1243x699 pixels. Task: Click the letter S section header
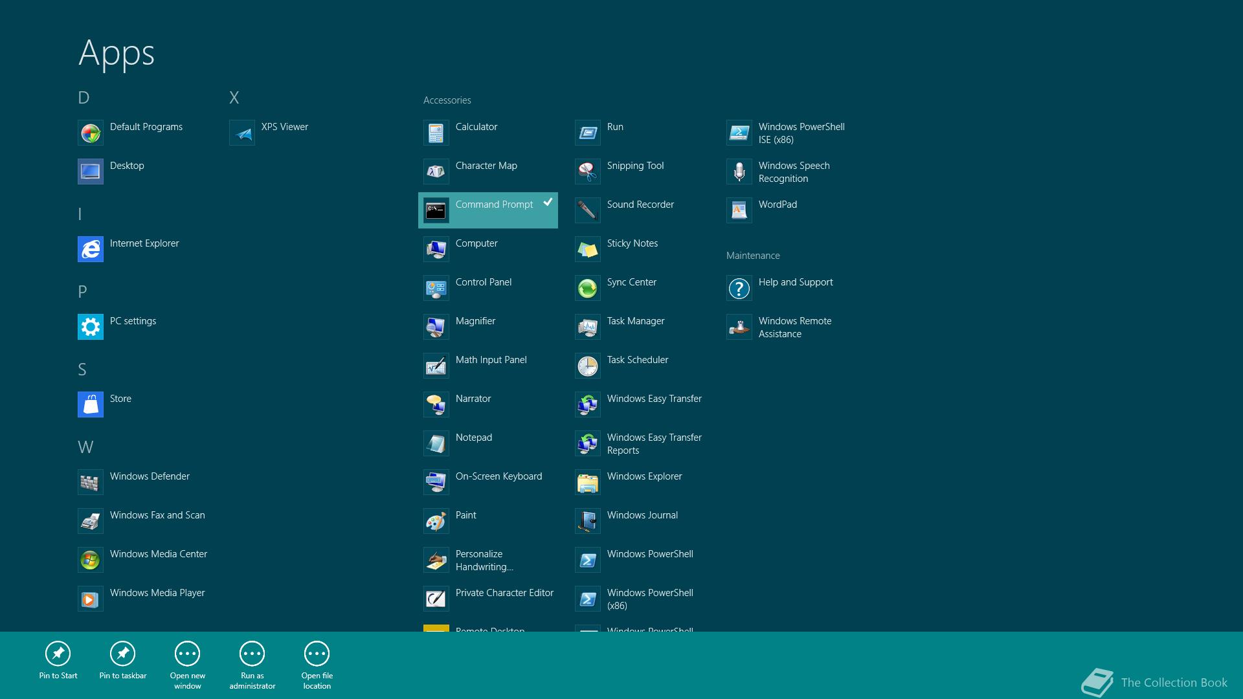[82, 370]
